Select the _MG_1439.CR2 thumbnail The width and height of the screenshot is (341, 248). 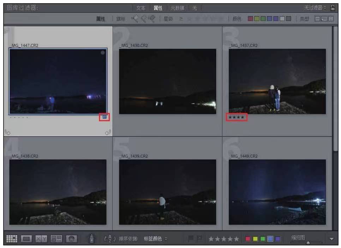167,192
